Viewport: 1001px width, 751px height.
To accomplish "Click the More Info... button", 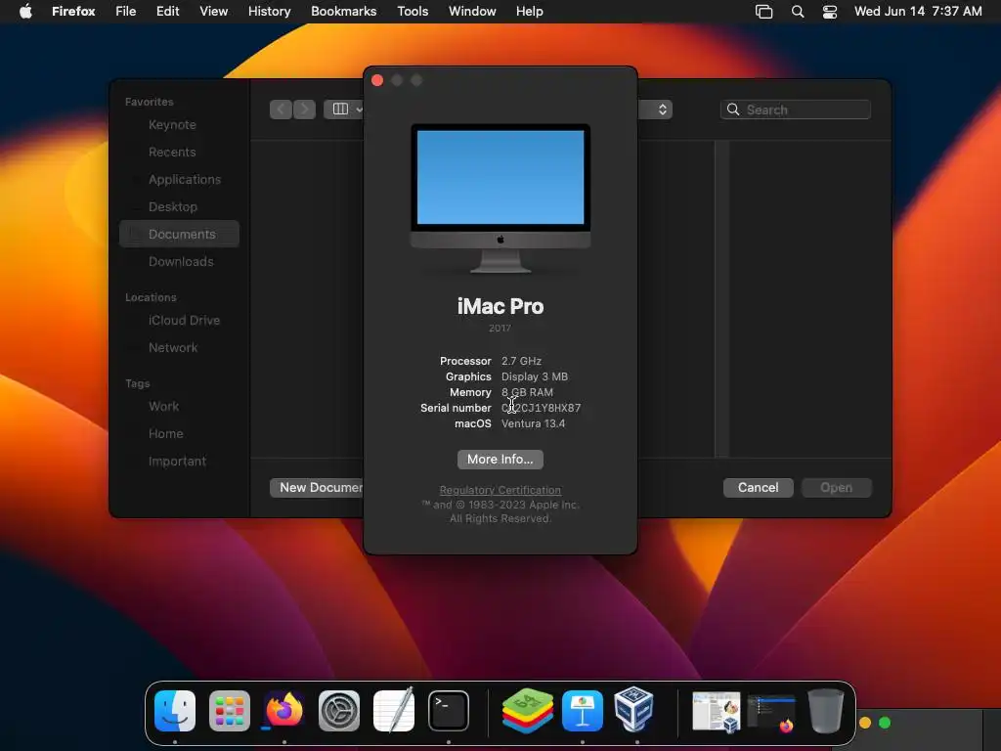I will (x=500, y=460).
